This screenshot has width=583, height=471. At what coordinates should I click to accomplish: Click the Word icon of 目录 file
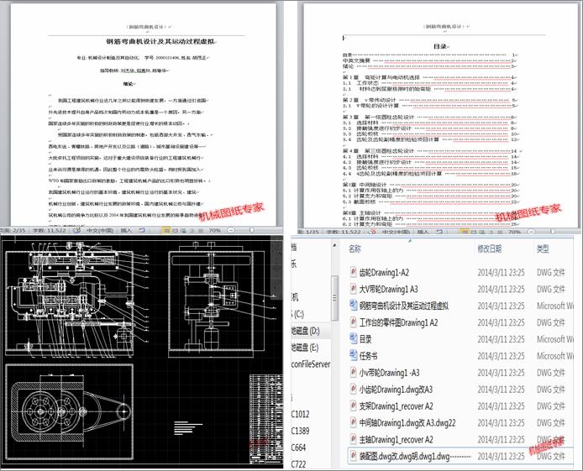(353, 339)
